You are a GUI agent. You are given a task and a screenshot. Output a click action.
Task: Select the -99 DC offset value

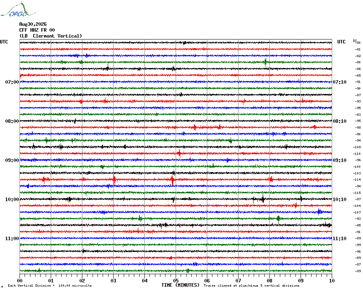[358, 245]
